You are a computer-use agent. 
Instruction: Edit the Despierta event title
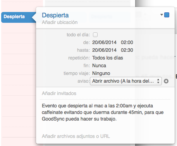pyautogui.click(x=55, y=15)
